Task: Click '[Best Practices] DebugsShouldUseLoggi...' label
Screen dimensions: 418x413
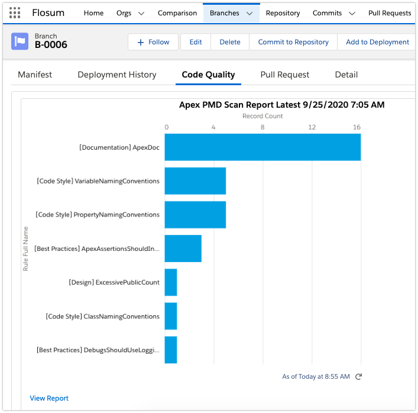Action: [98, 350]
